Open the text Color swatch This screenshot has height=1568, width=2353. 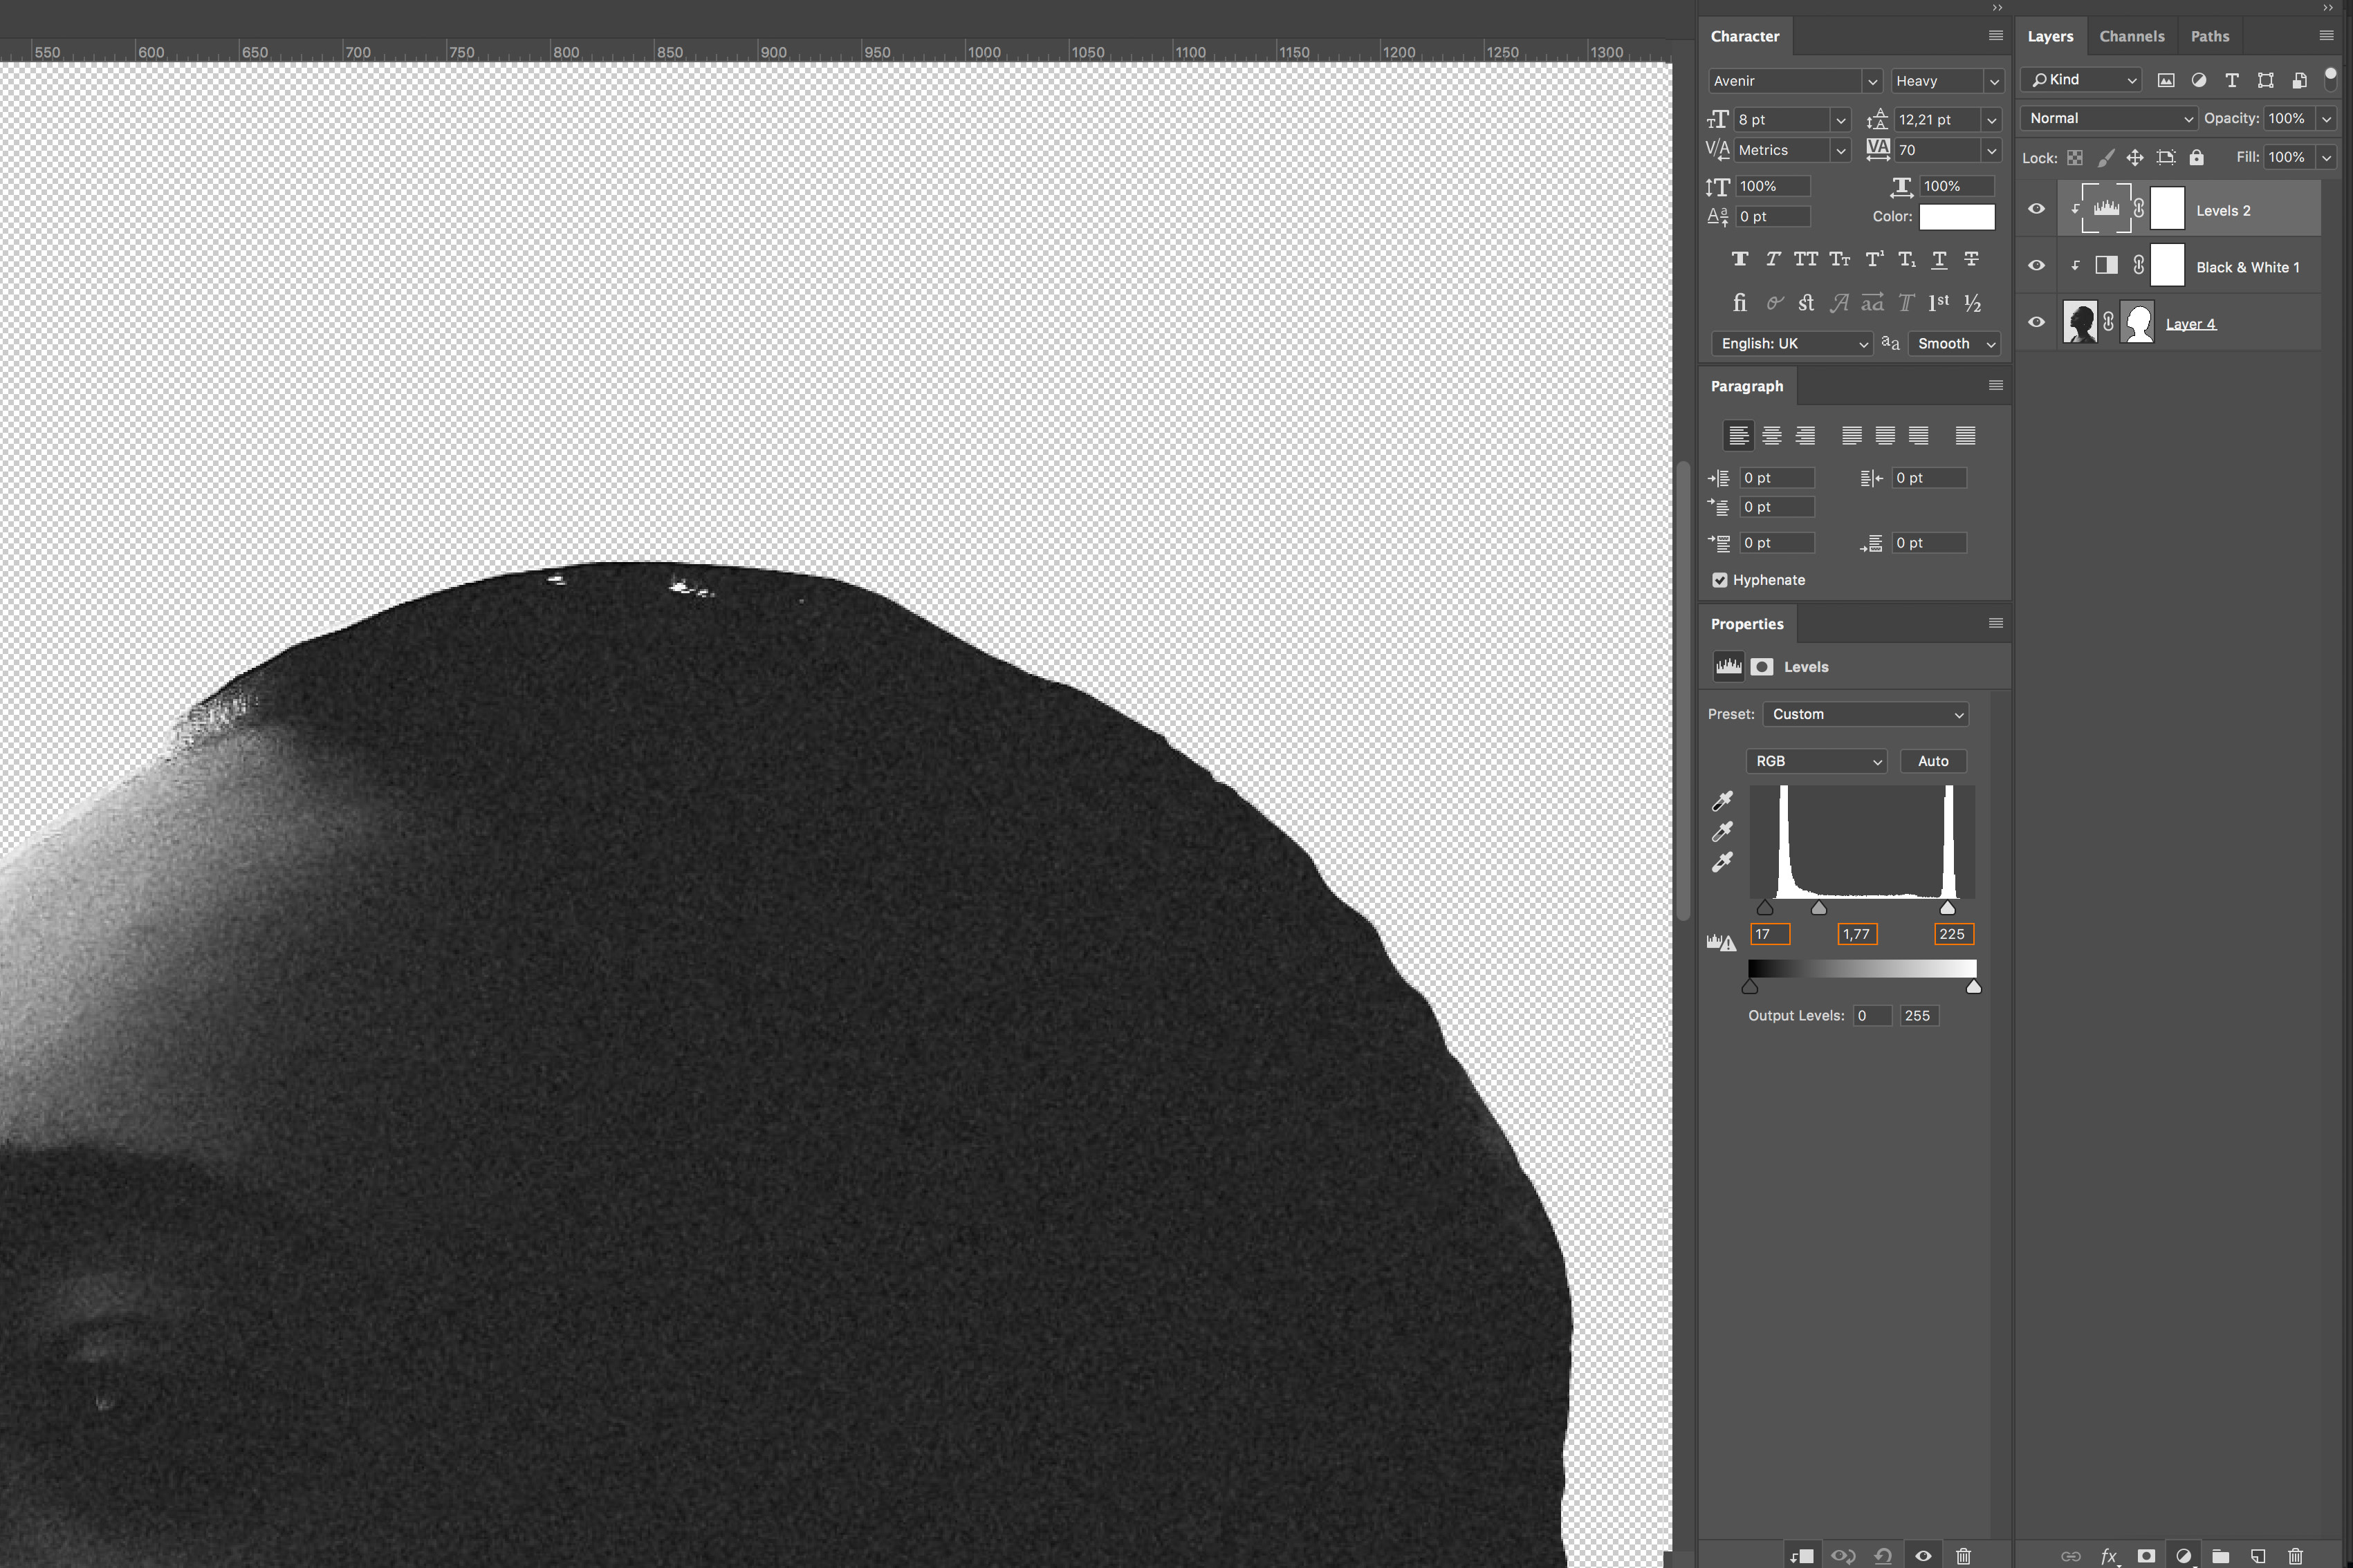(x=1956, y=216)
